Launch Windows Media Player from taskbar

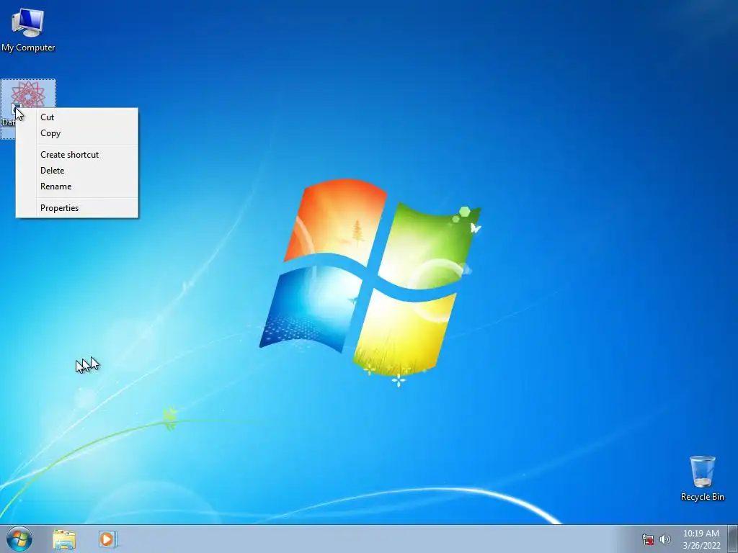pyautogui.click(x=107, y=539)
